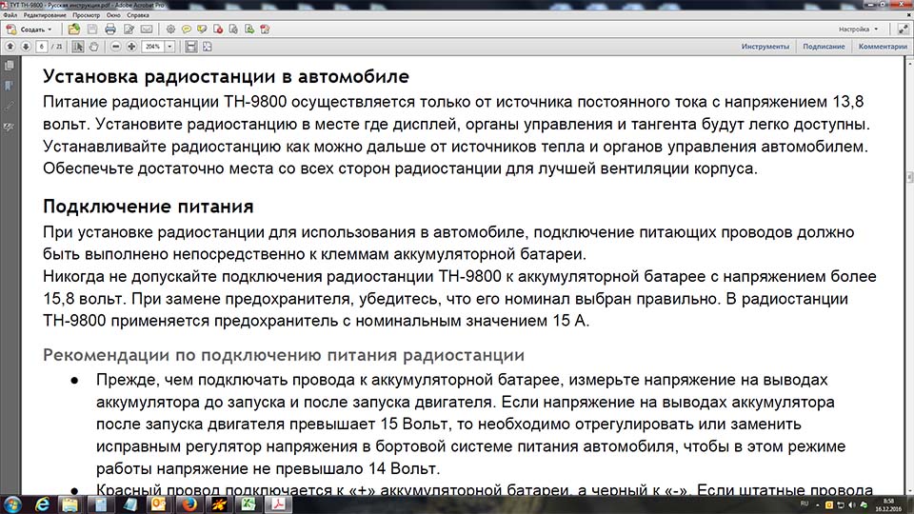The height and width of the screenshot is (514, 914).
Task: Click heading "Рекомендации по подключению питания радиостанции"
Action: [284, 355]
